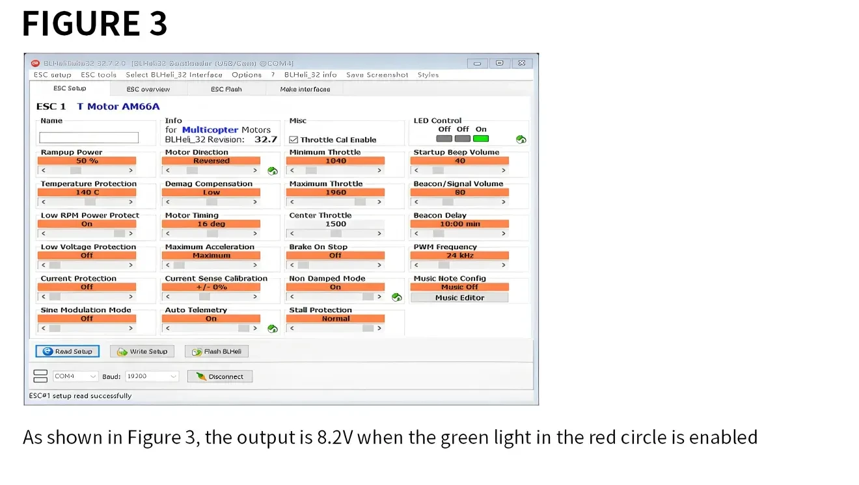Click right arrow of Beacon/Signal Volume slider
The height and width of the screenshot is (485, 859).
coord(504,202)
